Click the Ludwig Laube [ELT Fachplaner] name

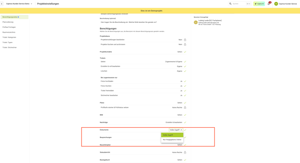(210, 21)
